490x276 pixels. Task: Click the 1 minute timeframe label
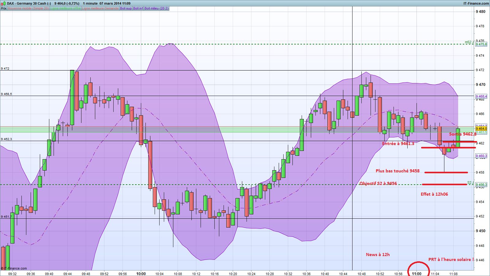tap(90, 3)
